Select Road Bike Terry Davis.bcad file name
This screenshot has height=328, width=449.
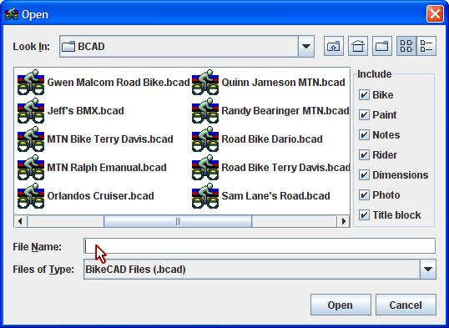[285, 167]
